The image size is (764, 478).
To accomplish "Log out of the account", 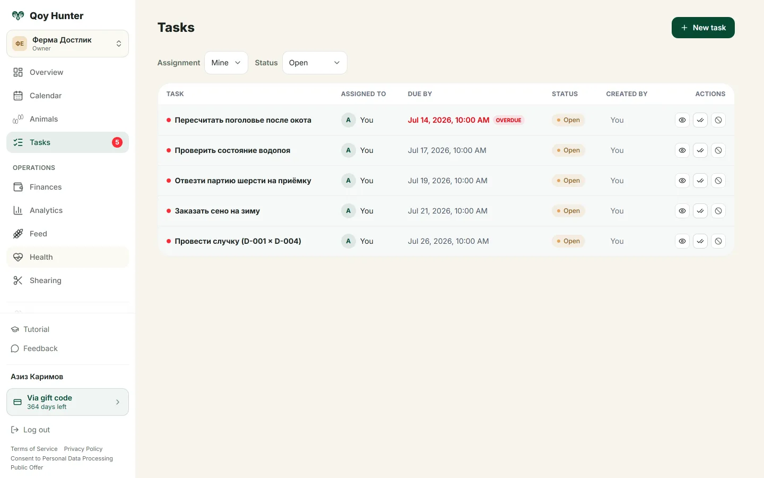I will [31, 430].
